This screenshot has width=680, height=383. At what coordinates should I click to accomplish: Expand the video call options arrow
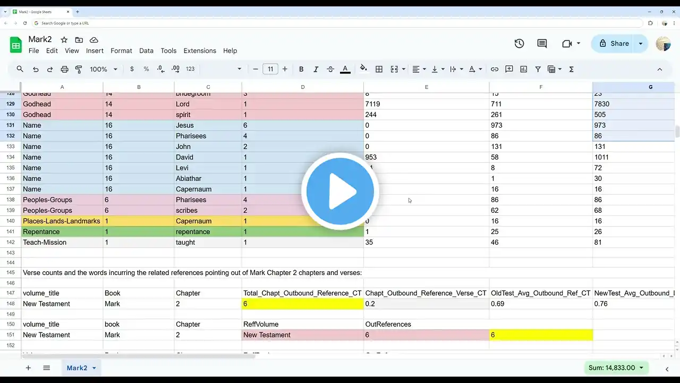(578, 44)
